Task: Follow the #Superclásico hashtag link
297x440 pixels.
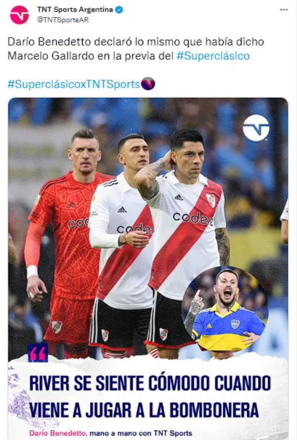Action: pos(213,56)
